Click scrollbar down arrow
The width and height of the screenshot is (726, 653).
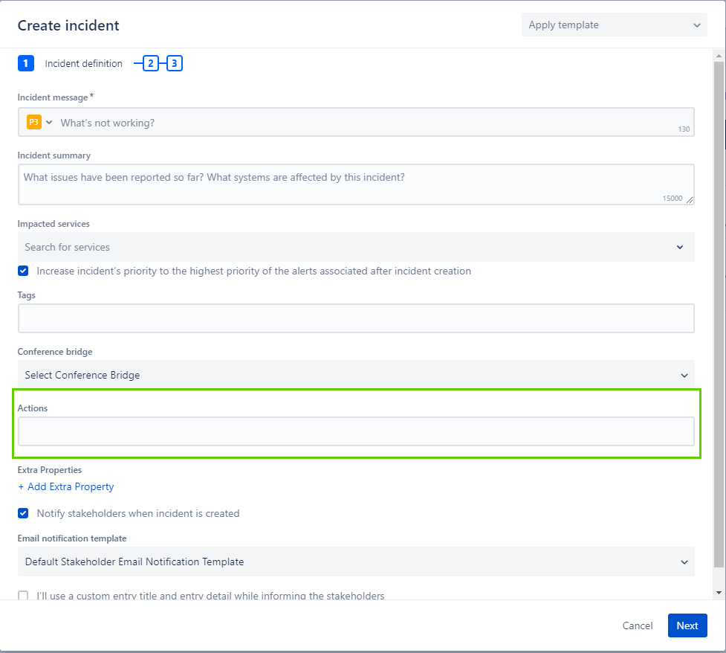pyautogui.click(x=719, y=592)
